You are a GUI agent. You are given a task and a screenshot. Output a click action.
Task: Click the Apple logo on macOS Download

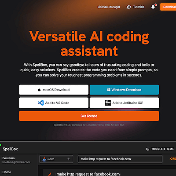pos(39,90)
